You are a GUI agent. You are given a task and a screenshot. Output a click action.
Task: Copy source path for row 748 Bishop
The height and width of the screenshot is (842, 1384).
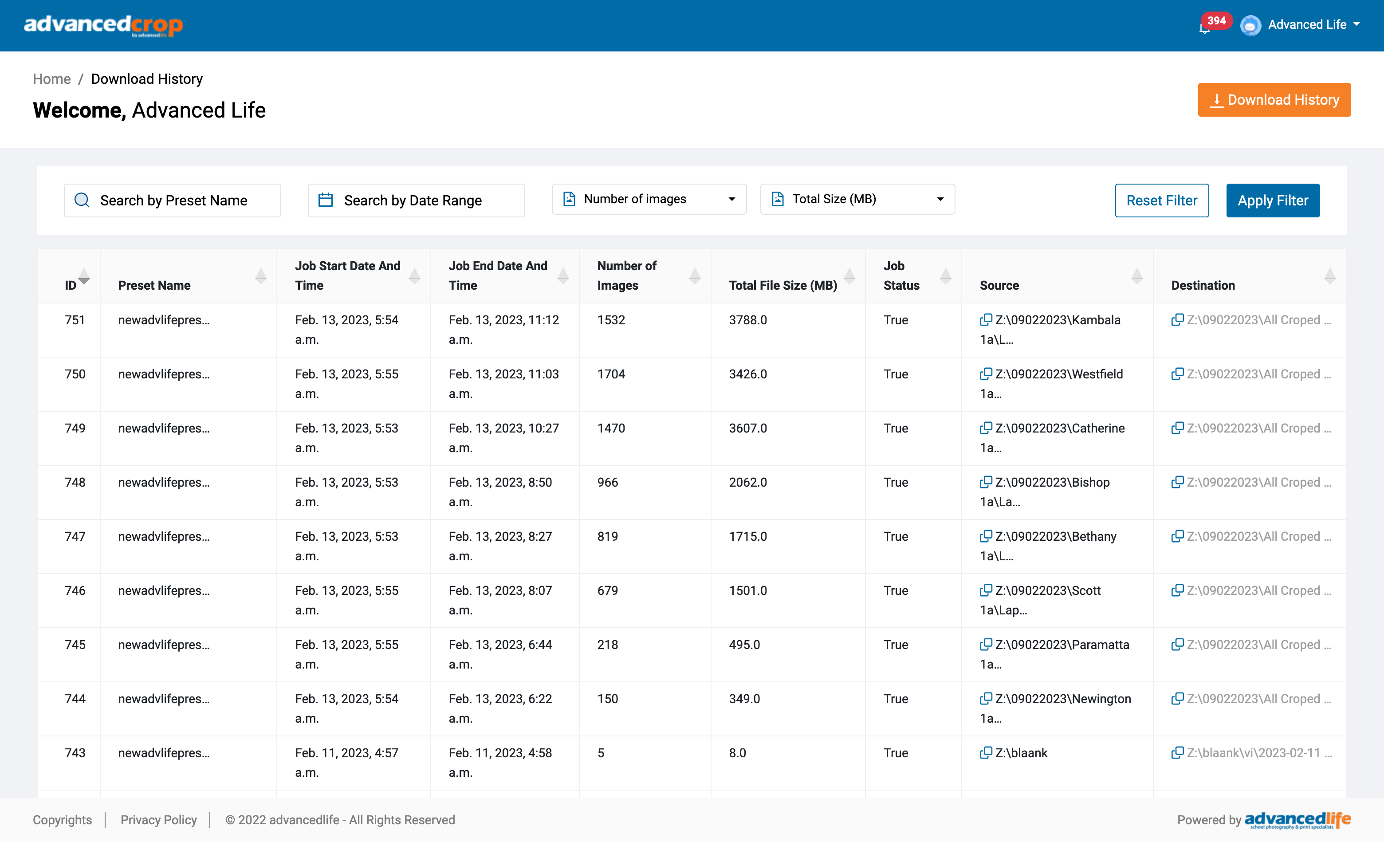[x=986, y=482]
